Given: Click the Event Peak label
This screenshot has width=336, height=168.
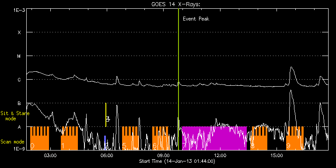Looking at the screenshot, I should (196, 19).
